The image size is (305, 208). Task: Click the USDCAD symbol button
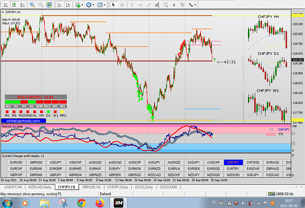(x=272, y=175)
